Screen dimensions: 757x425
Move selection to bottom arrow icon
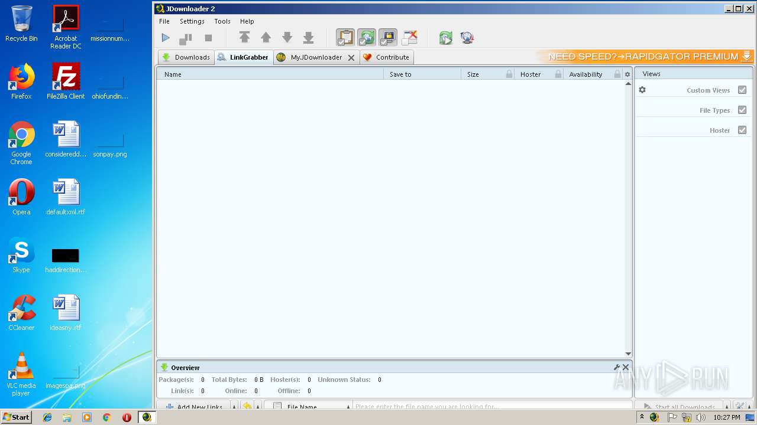tap(308, 38)
